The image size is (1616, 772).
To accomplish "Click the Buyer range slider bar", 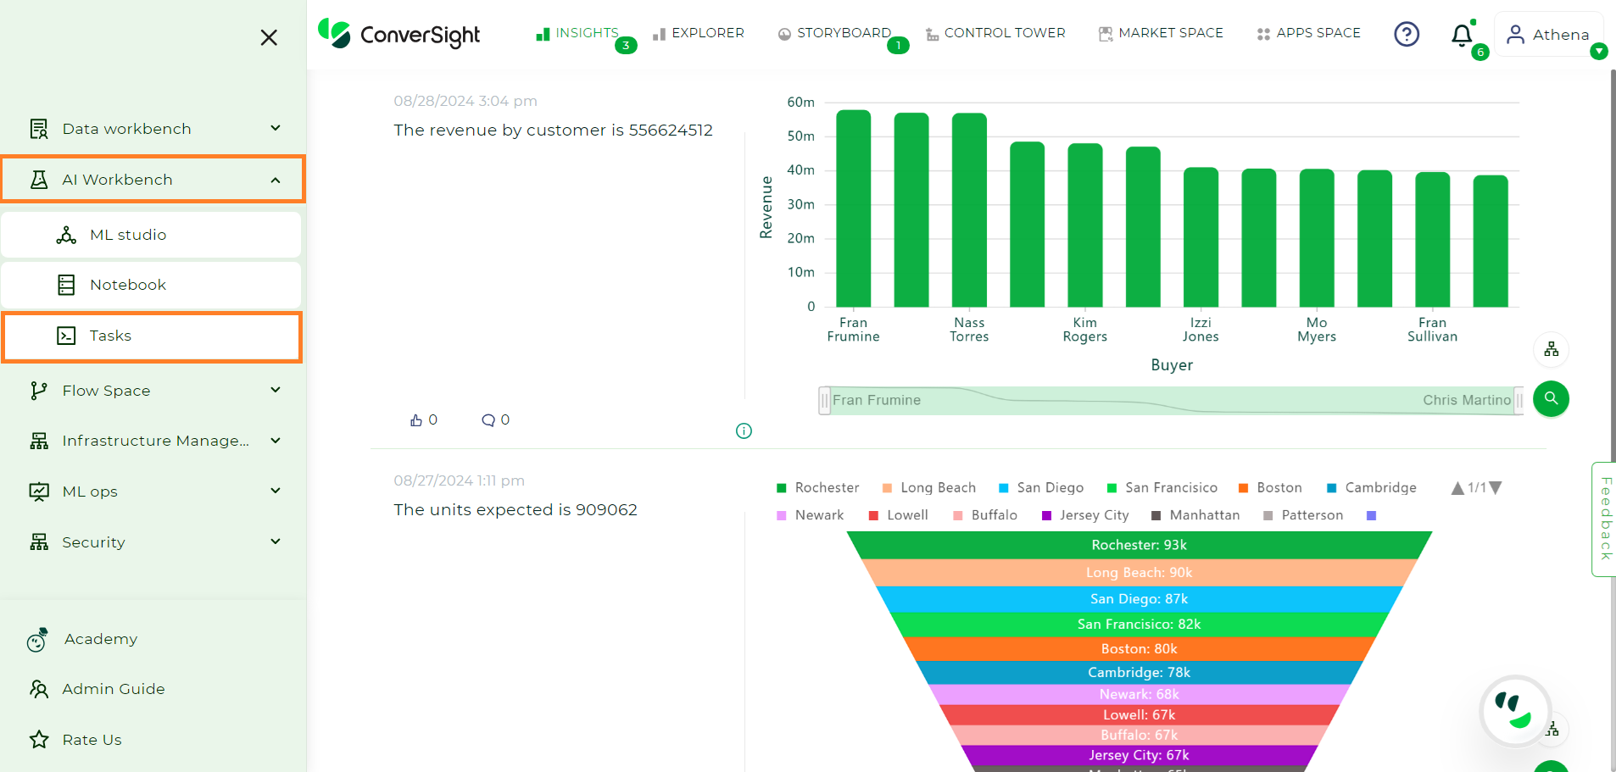I will (x=1171, y=400).
